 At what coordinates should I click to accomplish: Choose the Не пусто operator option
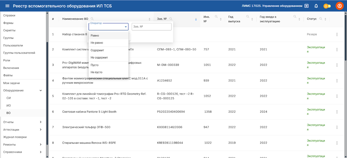tap(97, 72)
